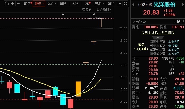Expand the 显示 display dropdown

click(99, 4)
